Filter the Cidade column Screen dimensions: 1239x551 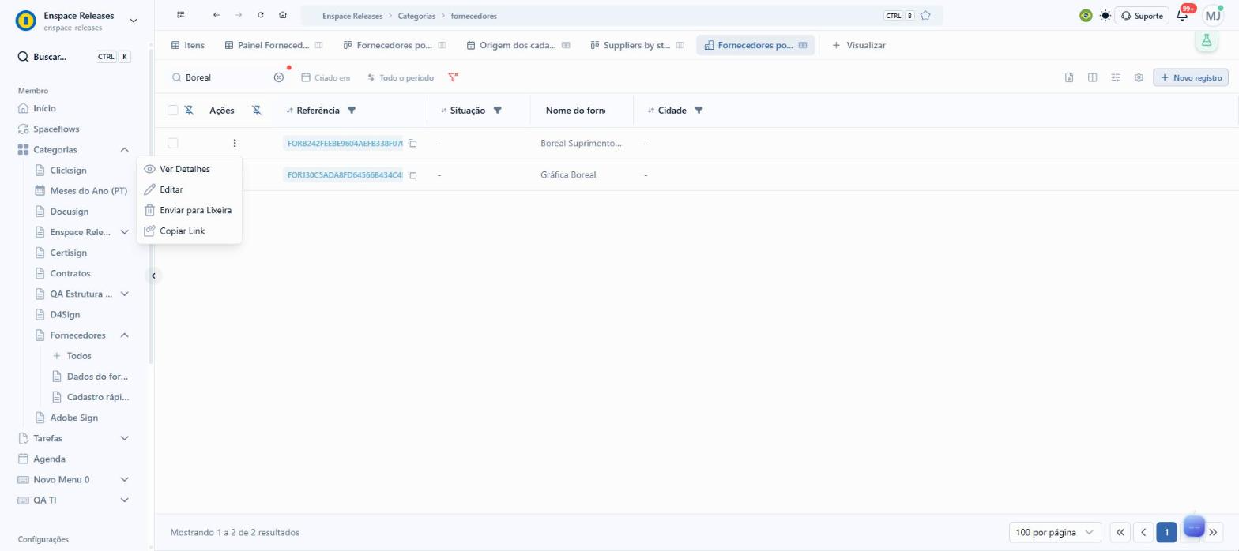coord(699,110)
